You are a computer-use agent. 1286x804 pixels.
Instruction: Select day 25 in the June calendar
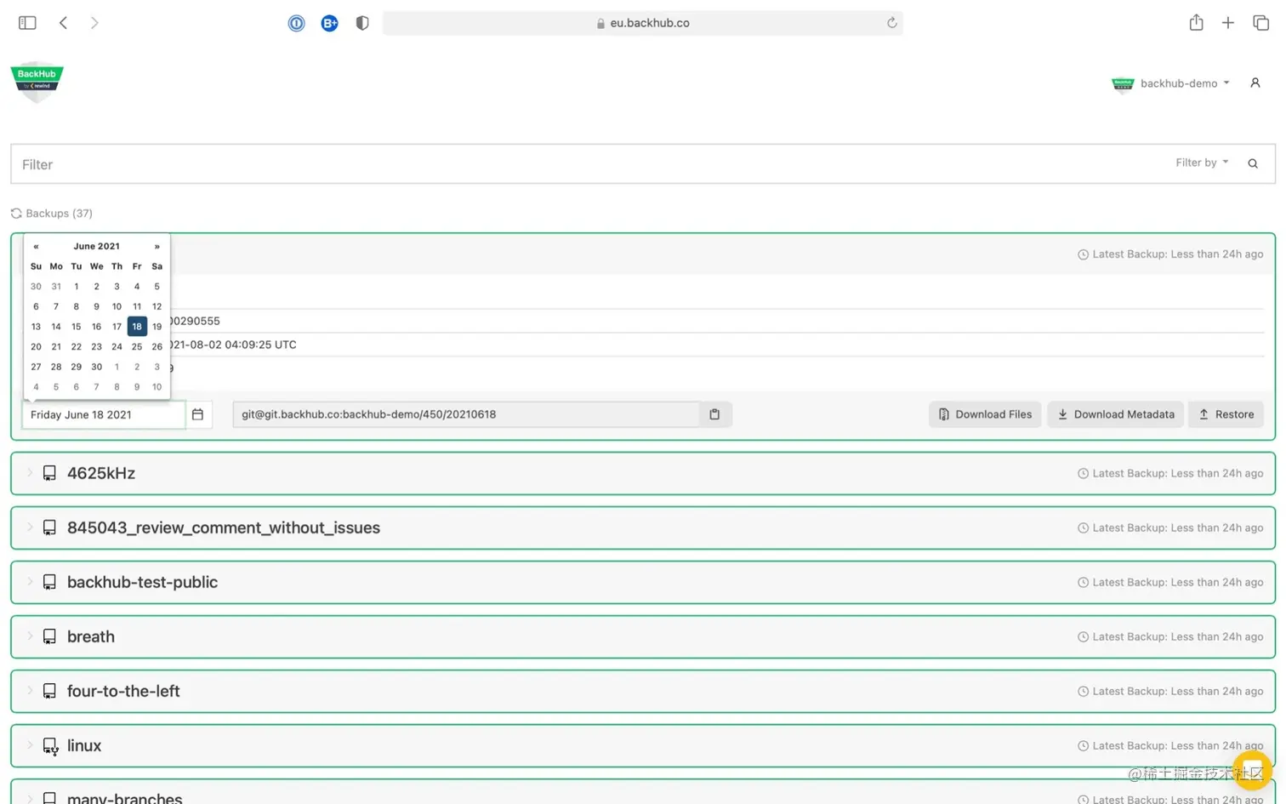pyautogui.click(x=136, y=346)
